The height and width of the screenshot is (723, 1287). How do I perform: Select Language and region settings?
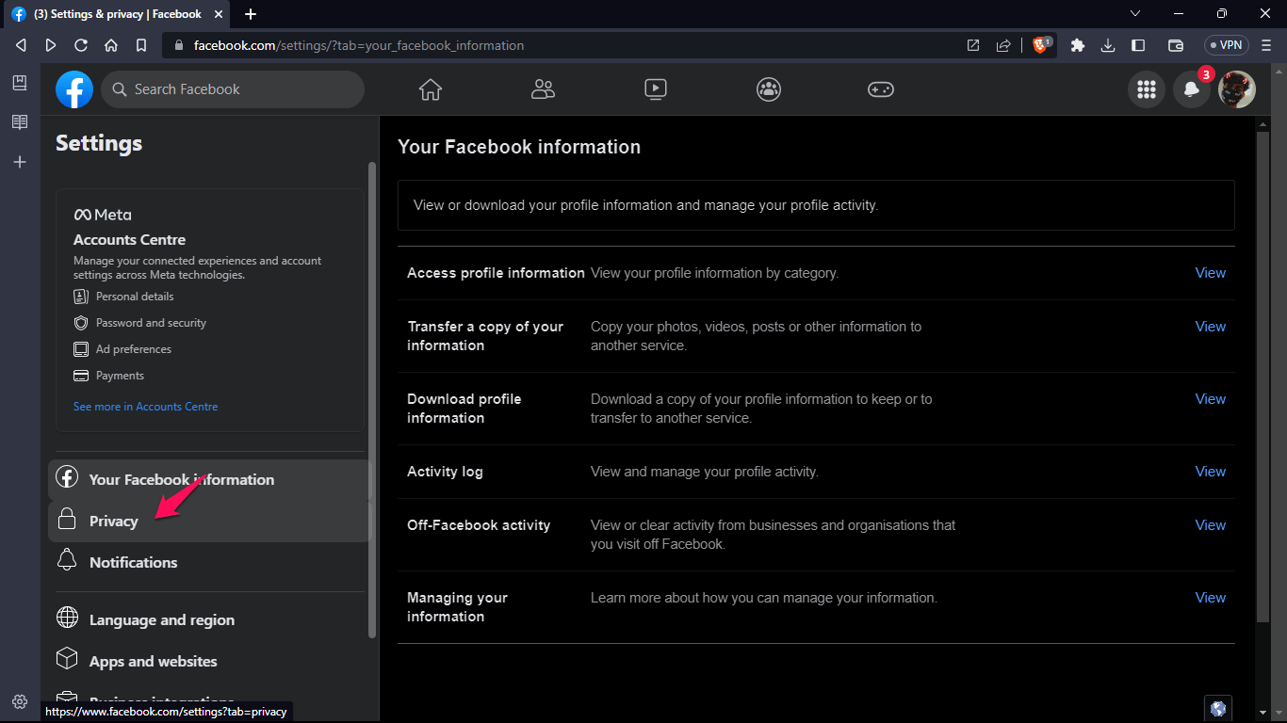click(x=208, y=619)
